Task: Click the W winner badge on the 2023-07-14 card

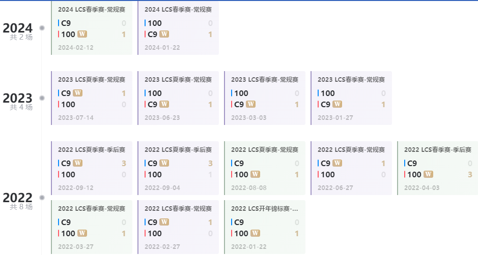Action: click(78, 93)
